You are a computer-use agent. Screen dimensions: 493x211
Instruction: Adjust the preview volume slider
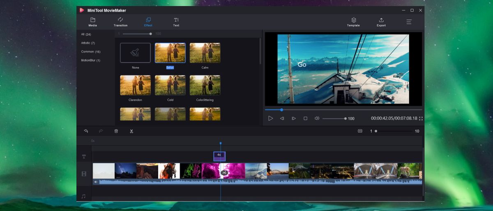334,118
